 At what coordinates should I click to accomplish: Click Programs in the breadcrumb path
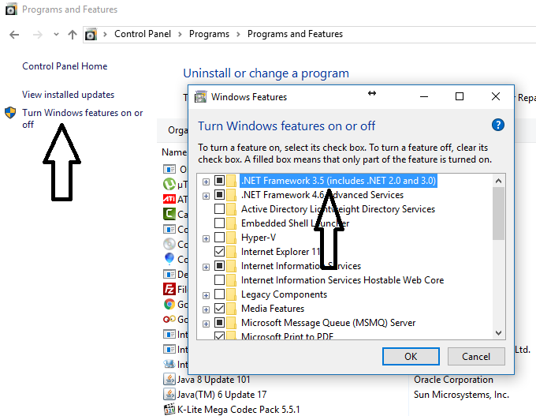click(209, 34)
